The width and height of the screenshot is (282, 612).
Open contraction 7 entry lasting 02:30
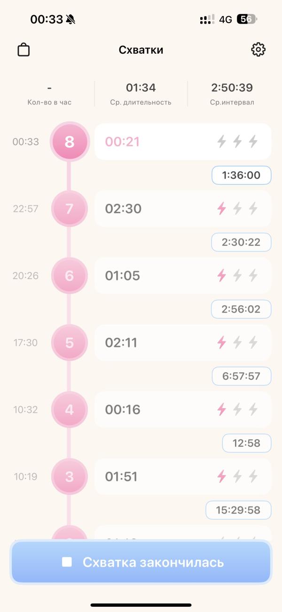pos(183,209)
